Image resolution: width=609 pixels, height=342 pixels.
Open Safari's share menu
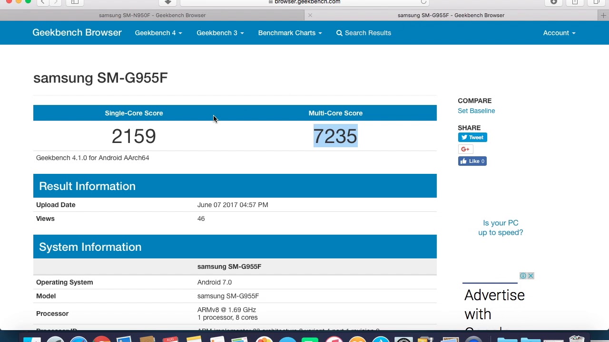coord(575,2)
